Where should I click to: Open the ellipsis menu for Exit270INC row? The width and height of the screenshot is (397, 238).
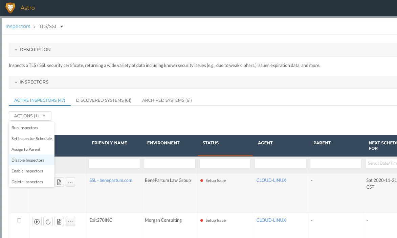tap(70, 221)
